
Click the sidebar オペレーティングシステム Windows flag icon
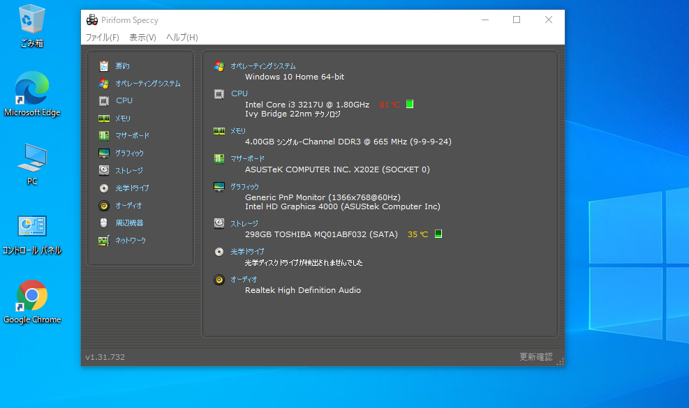tap(104, 84)
